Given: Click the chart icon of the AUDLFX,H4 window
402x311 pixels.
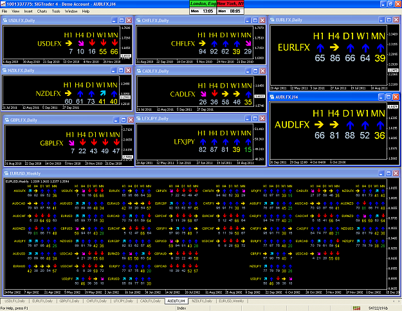Looking at the screenshot, I should pyautogui.click(x=272, y=97).
